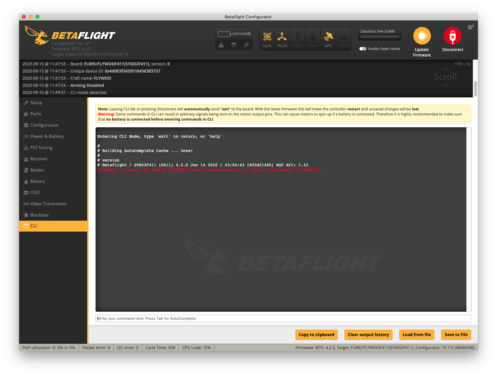Switch to the OSD tab
The height and width of the screenshot is (376, 497).
click(53, 192)
